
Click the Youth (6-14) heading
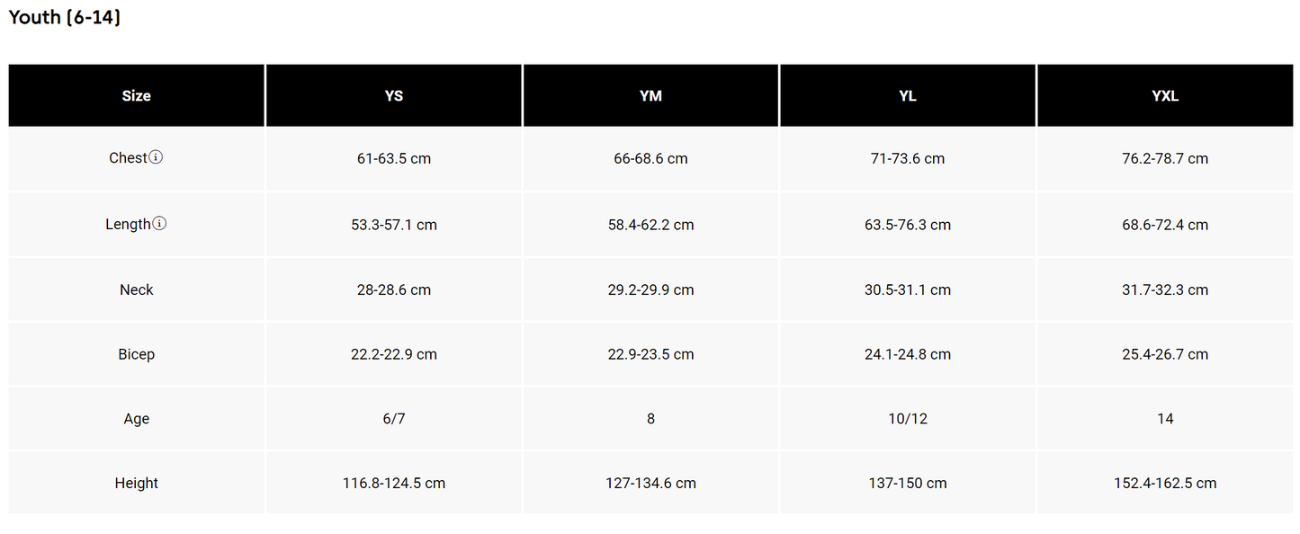[65, 17]
